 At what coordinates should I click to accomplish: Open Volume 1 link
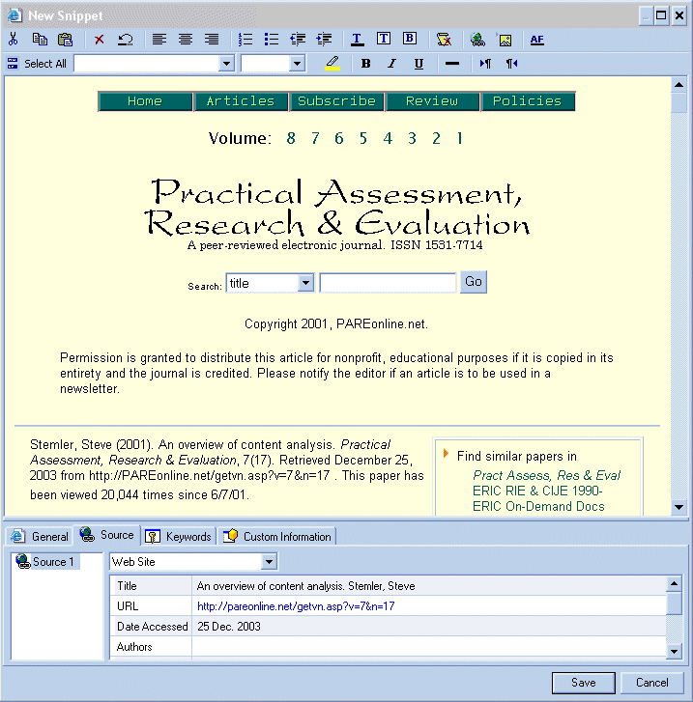click(x=459, y=138)
